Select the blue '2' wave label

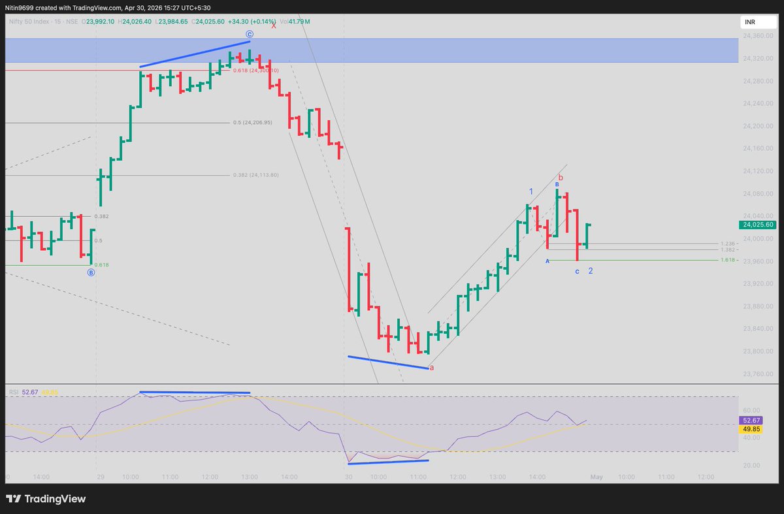click(x=591, y=270)
